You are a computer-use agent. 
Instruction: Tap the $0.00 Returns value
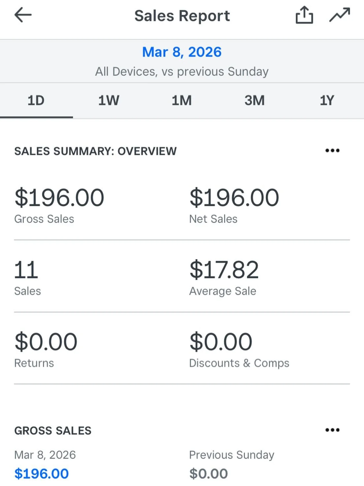pos(46,342)
